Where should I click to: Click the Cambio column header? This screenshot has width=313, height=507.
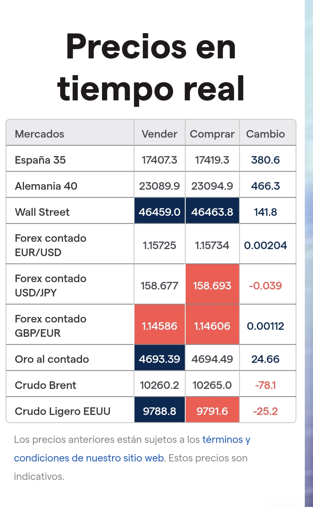[x=265, y=134]
